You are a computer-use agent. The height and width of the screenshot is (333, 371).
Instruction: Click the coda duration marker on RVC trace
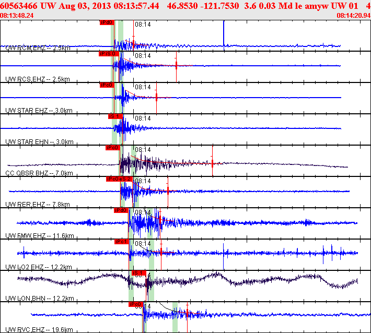click(x=187, y=313)
